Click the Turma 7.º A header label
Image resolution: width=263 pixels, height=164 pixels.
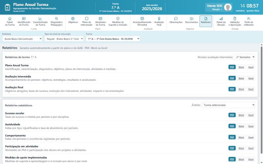click(x=115, y=8)
